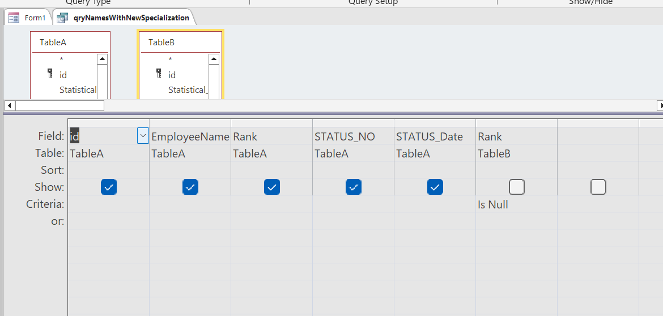Click the primary key icon in TableA
Viewport: 663px width, 316px height.
pyautogui.click(x=50, y=74)
